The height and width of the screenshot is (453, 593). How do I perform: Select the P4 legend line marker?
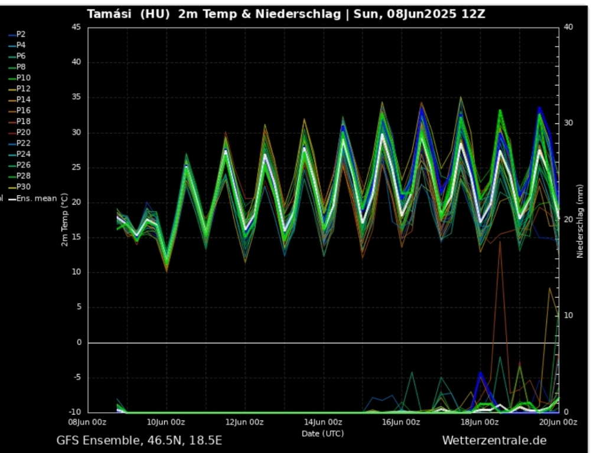click(12, 45)
